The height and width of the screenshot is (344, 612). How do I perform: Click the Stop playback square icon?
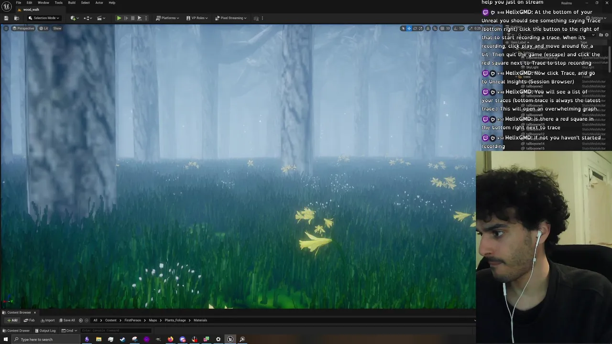click(x=132, y=18)
